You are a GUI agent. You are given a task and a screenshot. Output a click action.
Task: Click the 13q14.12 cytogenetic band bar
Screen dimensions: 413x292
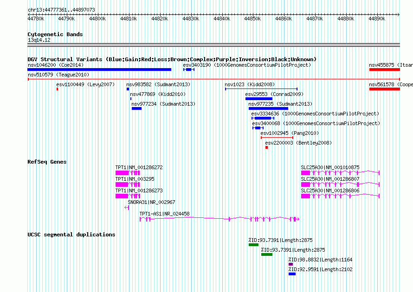click(213, 45)
